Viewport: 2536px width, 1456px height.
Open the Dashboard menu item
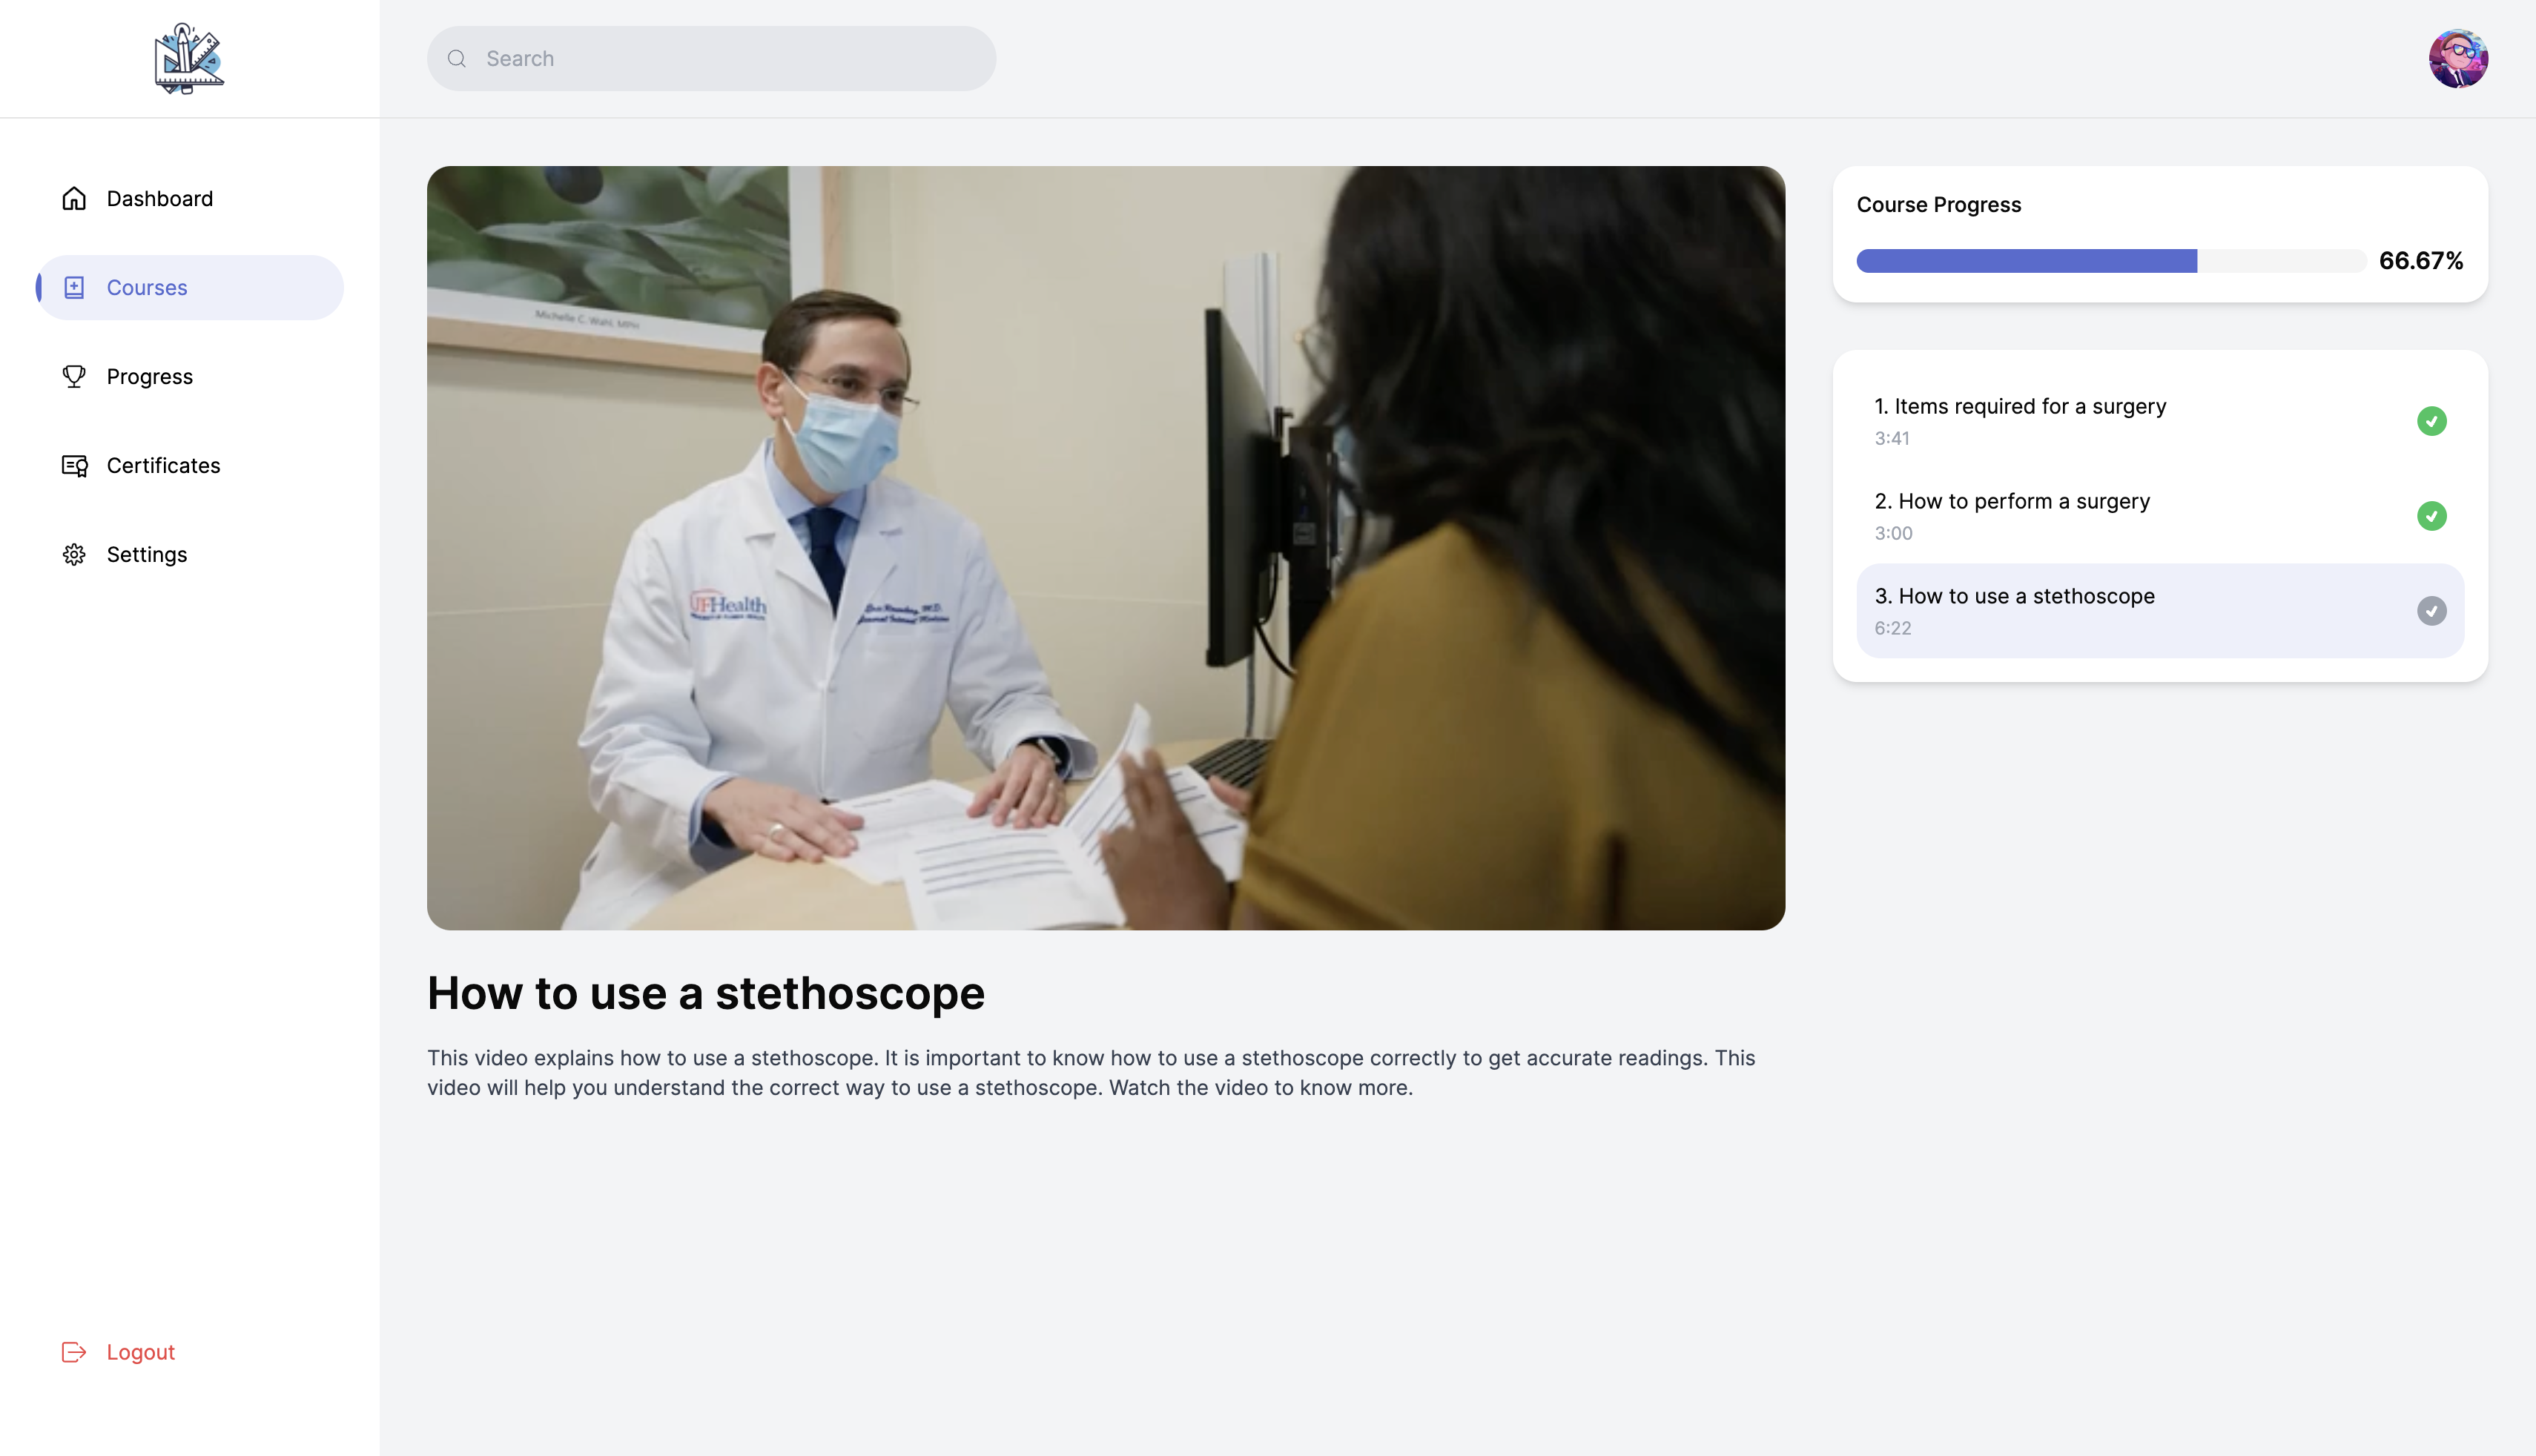click(x=160, y=198)
